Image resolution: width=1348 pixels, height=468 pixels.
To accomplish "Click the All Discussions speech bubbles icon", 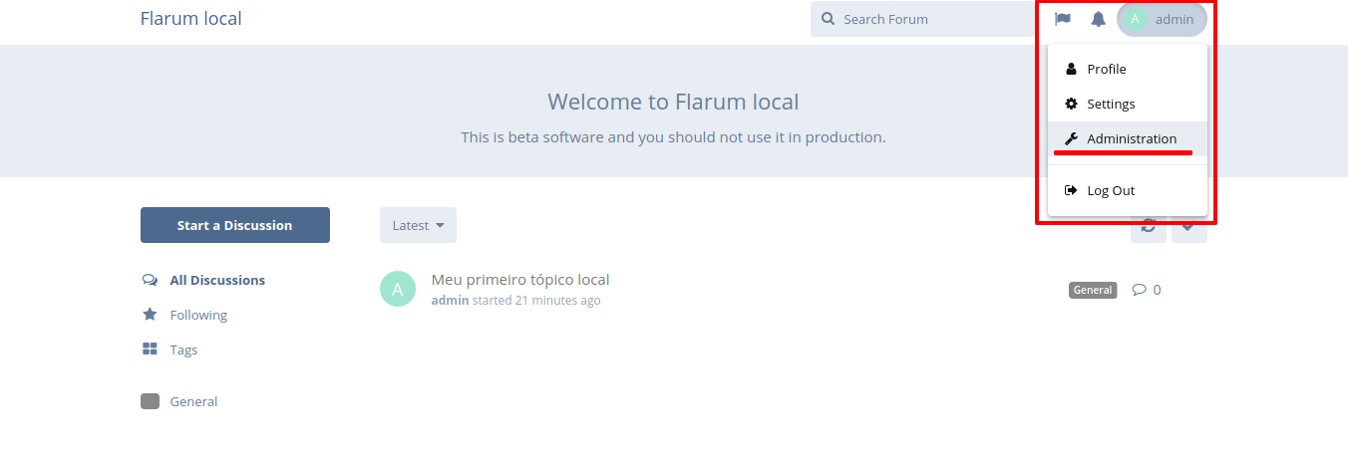I will (150, 280).
